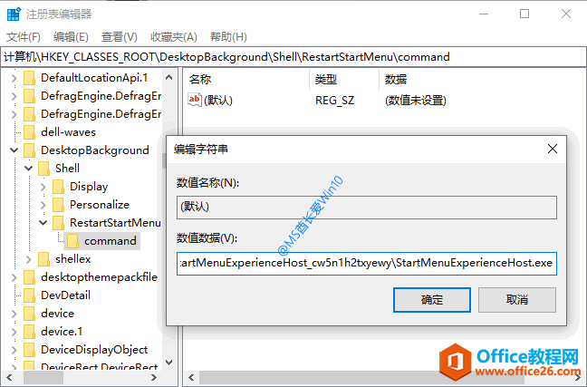Select the RestartStartMenu folder icon
Screen dimensions: 587x387
point(58,223)
